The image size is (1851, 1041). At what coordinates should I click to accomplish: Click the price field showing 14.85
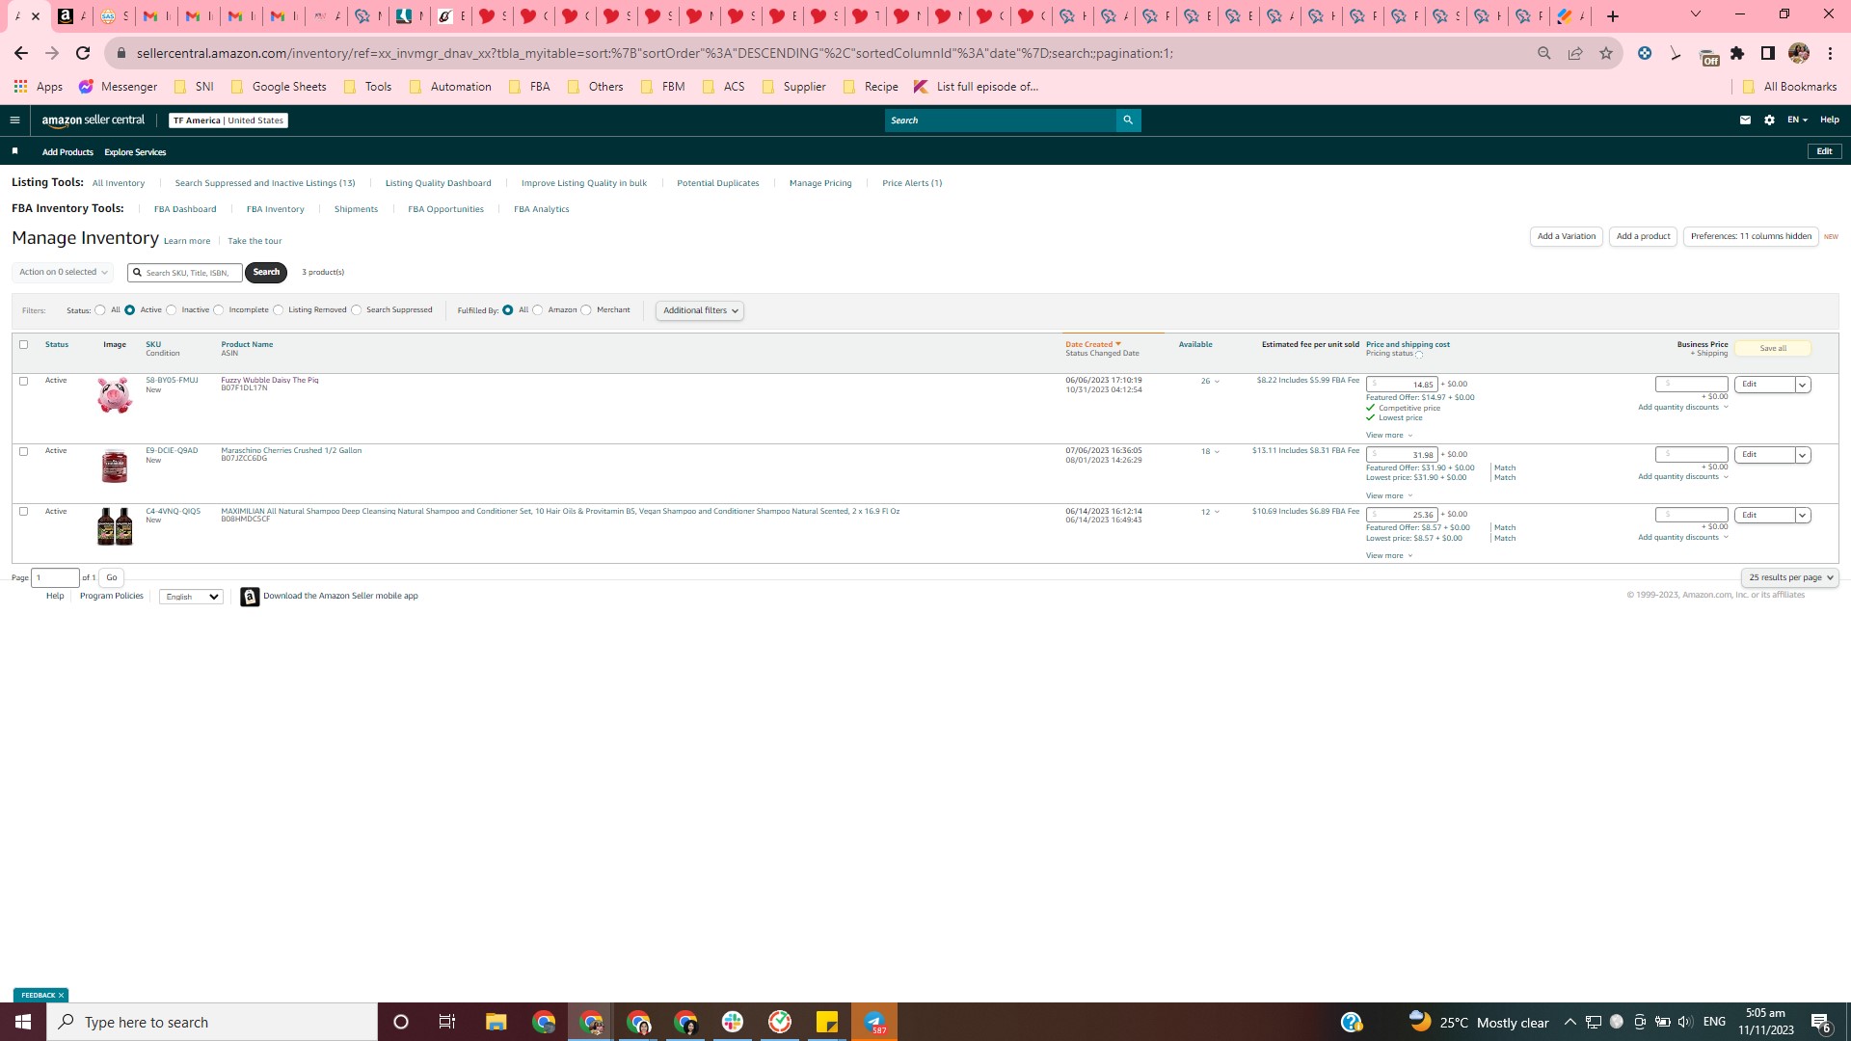pos(1403,385)
